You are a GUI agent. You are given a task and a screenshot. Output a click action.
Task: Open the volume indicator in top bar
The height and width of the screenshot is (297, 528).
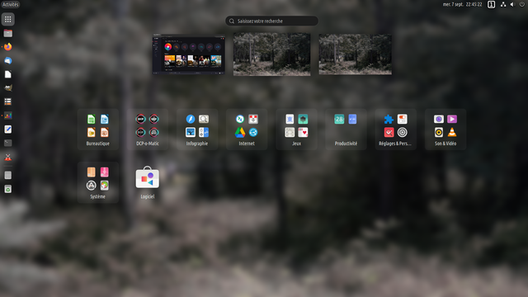coord(512,4)
